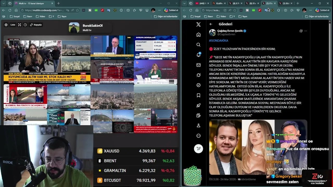The image size is (333, 187).
Task: Copy link with Kopyala button
Action: (36, 25)
